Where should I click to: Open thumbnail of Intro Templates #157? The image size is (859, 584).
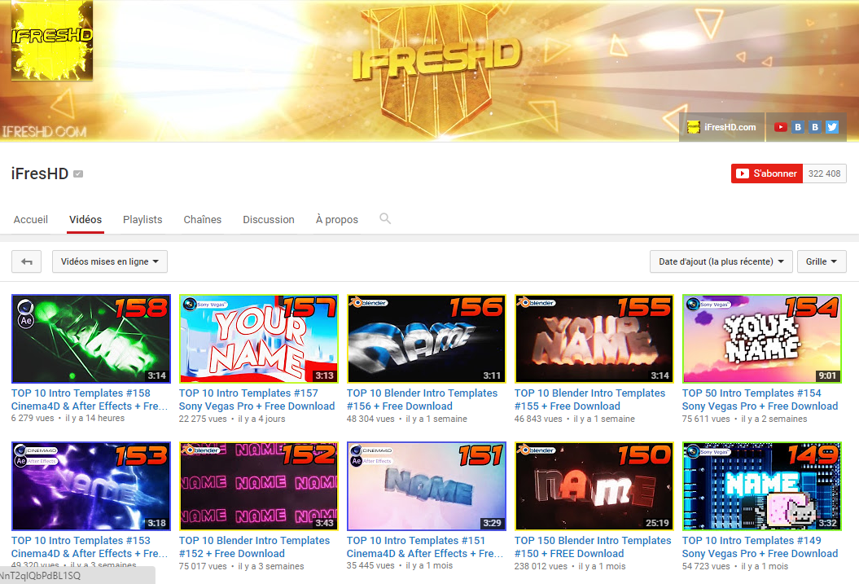tap(259, 339)
